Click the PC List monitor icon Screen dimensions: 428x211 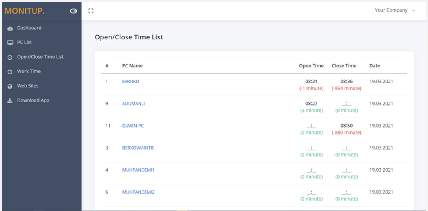pos(10,42)
